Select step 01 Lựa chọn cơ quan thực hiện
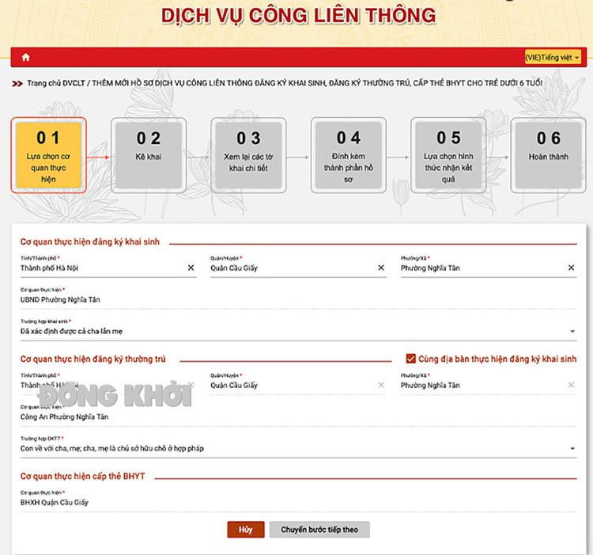The width and height of the screenshot is (593, 555). [49, 155]
